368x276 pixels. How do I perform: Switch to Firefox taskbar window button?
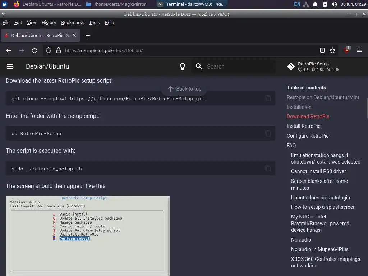point(47,4)
